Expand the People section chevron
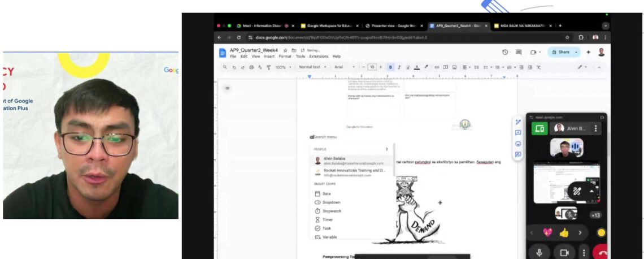 [x=386, y=149]
